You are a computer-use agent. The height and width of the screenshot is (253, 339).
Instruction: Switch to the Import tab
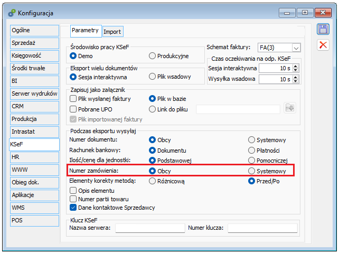112,32
